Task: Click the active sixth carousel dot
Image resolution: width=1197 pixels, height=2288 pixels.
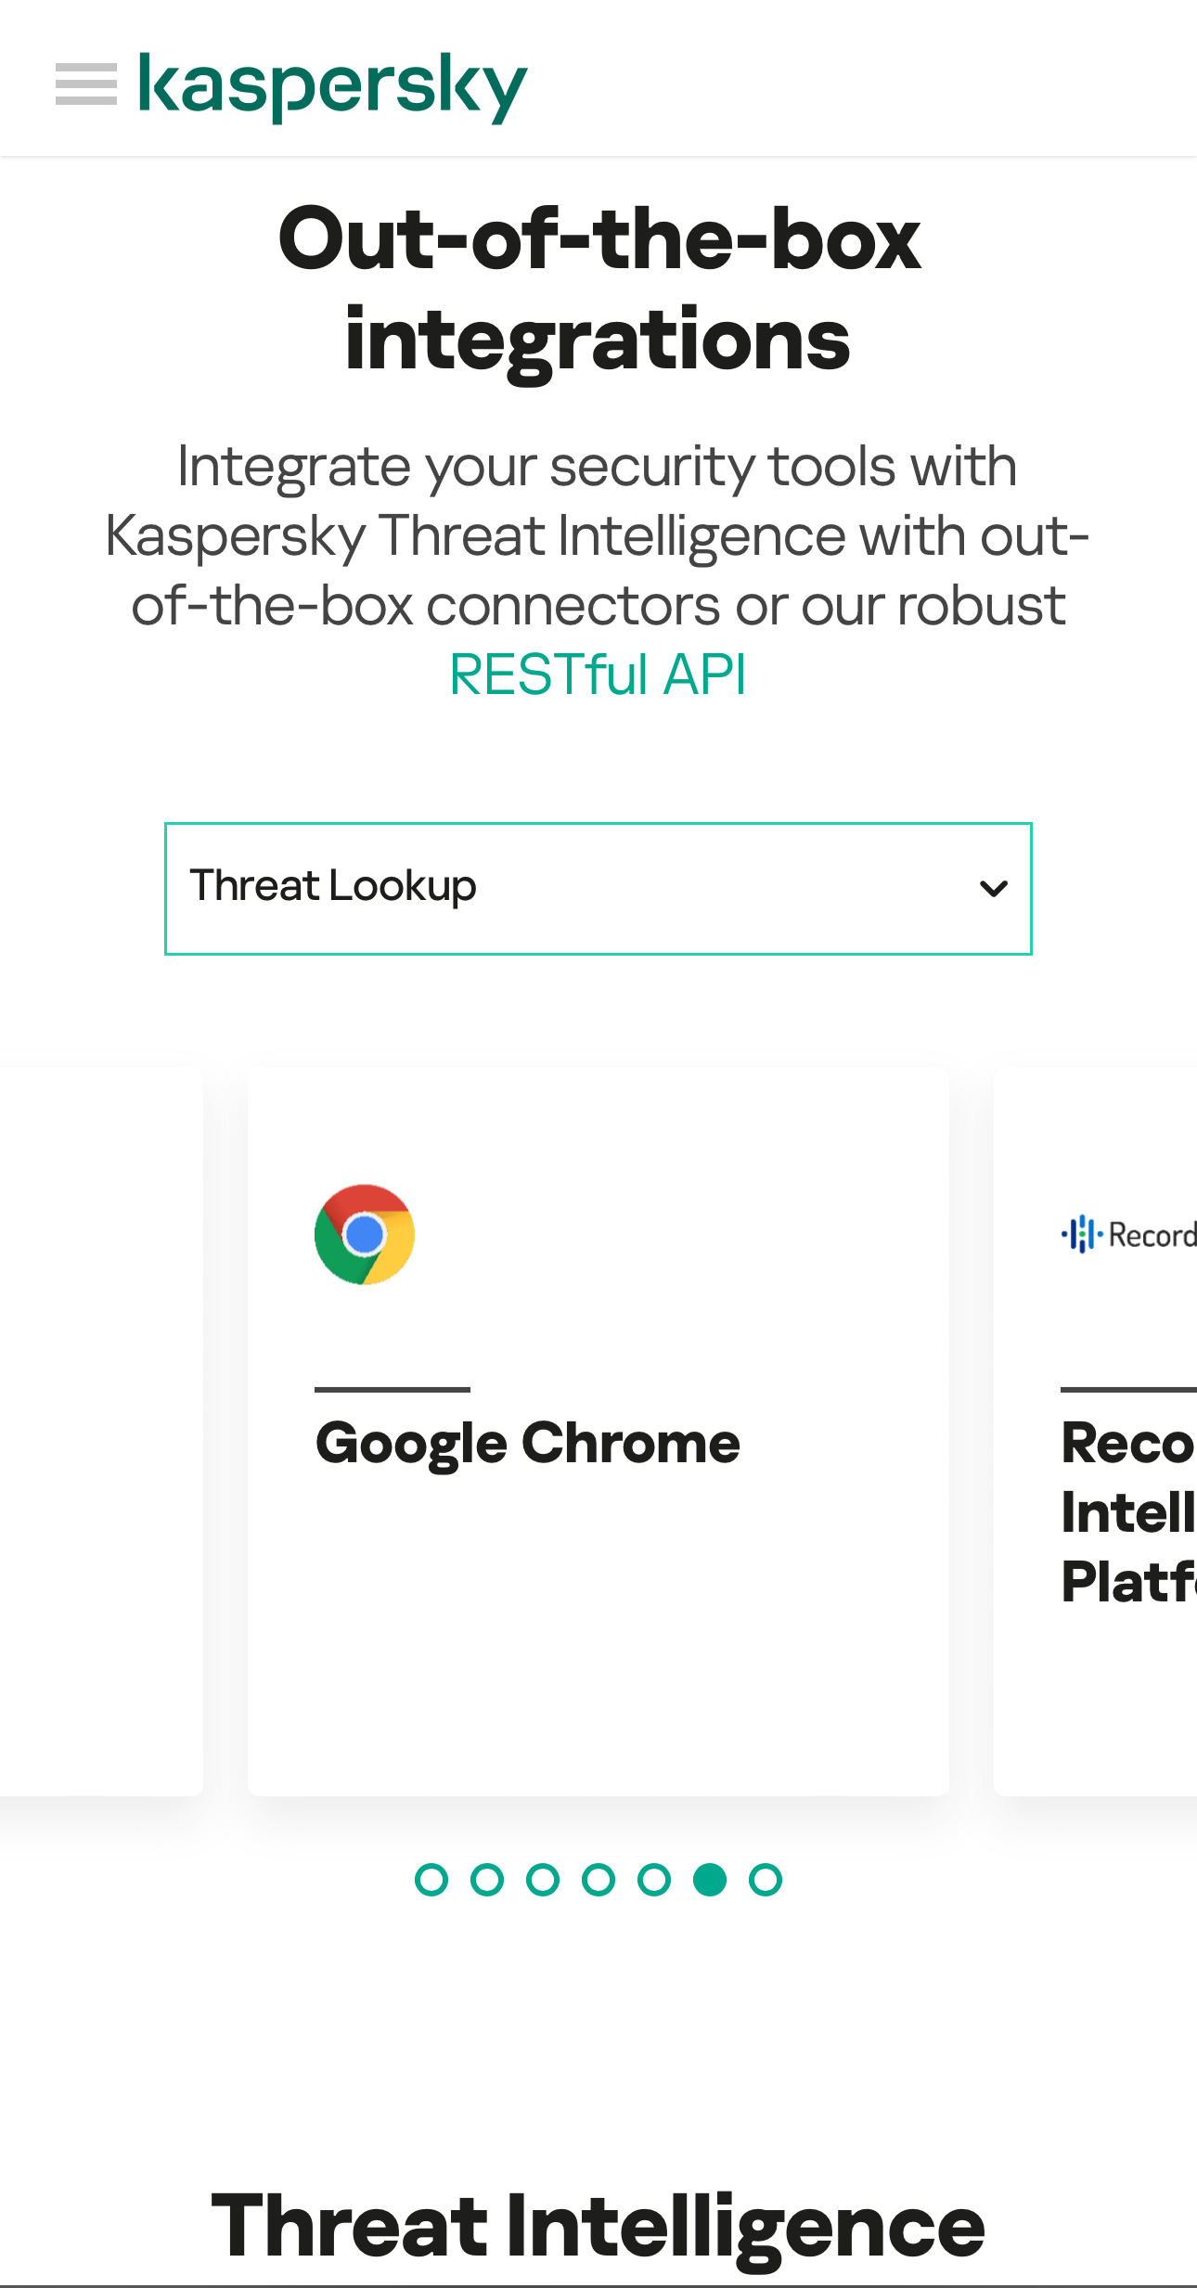Action: click(710, 1880)
